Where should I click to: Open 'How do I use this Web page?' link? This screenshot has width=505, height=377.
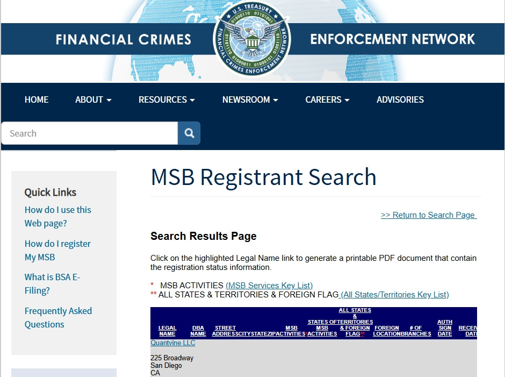[57, 217]
